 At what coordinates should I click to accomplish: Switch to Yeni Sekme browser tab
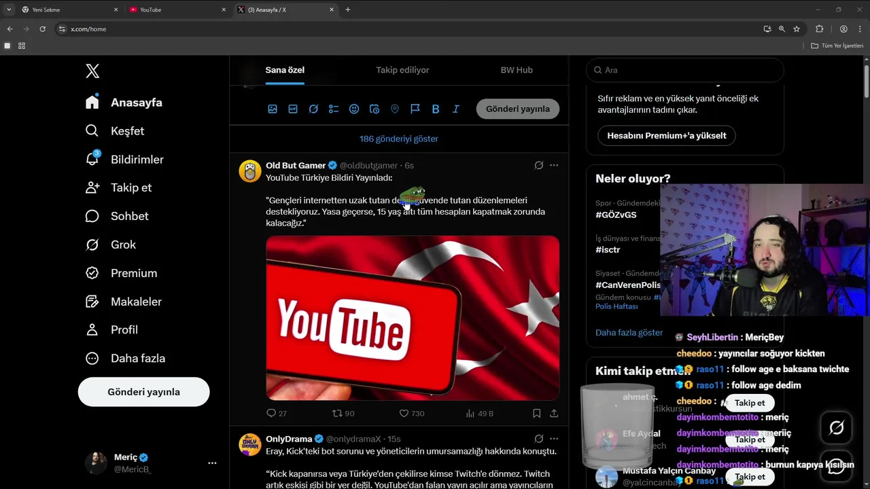pyautogui.click(x=69, y=10)
